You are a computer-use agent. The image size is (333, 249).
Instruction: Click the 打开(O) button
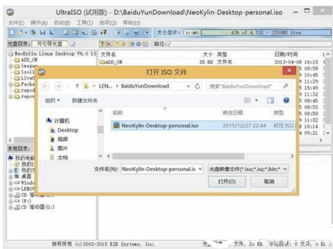227,182
